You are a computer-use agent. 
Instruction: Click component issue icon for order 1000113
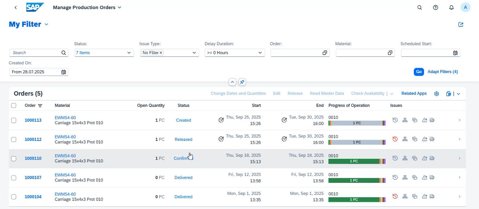point(405,120)
